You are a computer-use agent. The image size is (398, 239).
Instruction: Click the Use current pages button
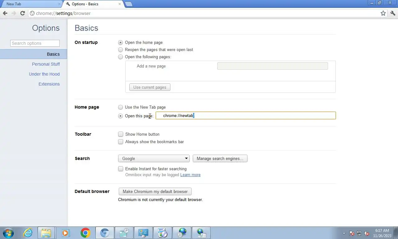[150, 87]
